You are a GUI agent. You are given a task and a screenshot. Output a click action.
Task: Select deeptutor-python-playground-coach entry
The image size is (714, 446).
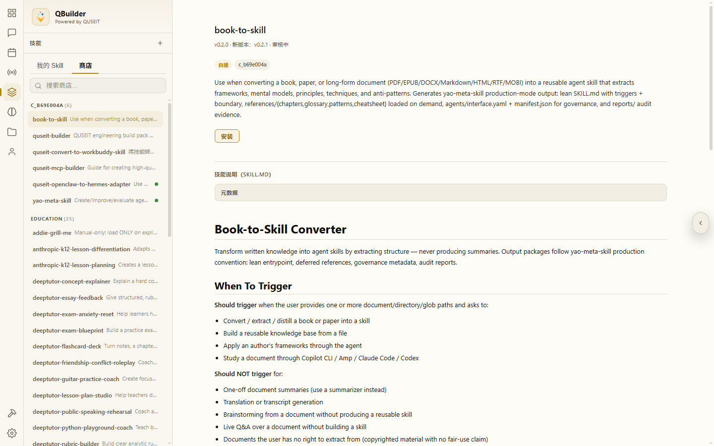click(95, 428)
